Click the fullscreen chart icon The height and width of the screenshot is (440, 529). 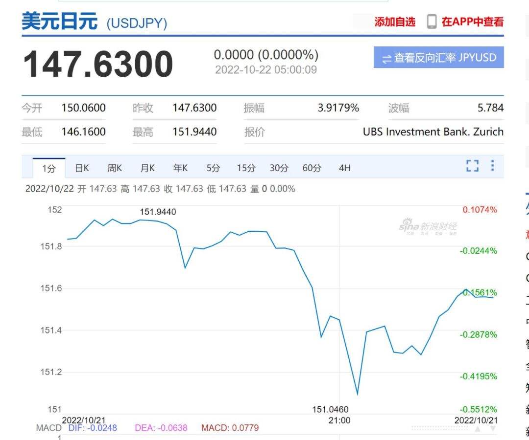pos(472,166)
